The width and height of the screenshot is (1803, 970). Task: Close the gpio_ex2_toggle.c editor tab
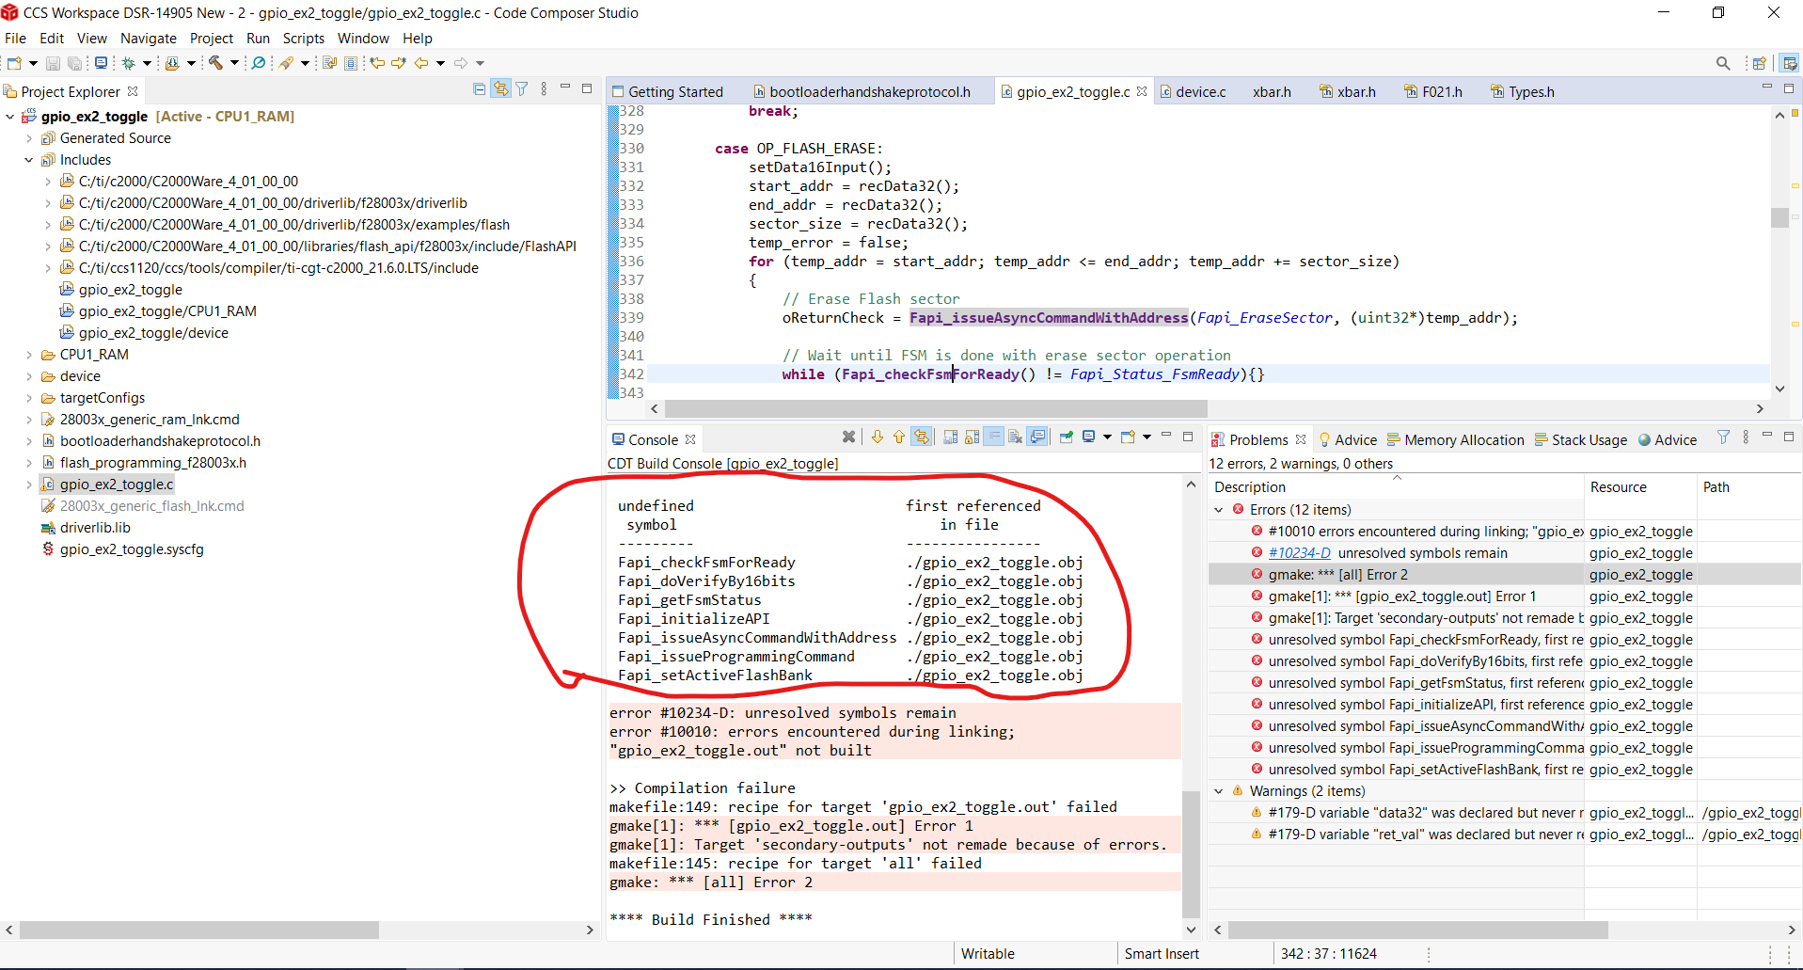click(1142, 91)
